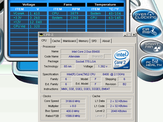The width and height of the screenshot is (163, 122).
Task: Click the 'CPU Vid' item label
Action: 19,26
